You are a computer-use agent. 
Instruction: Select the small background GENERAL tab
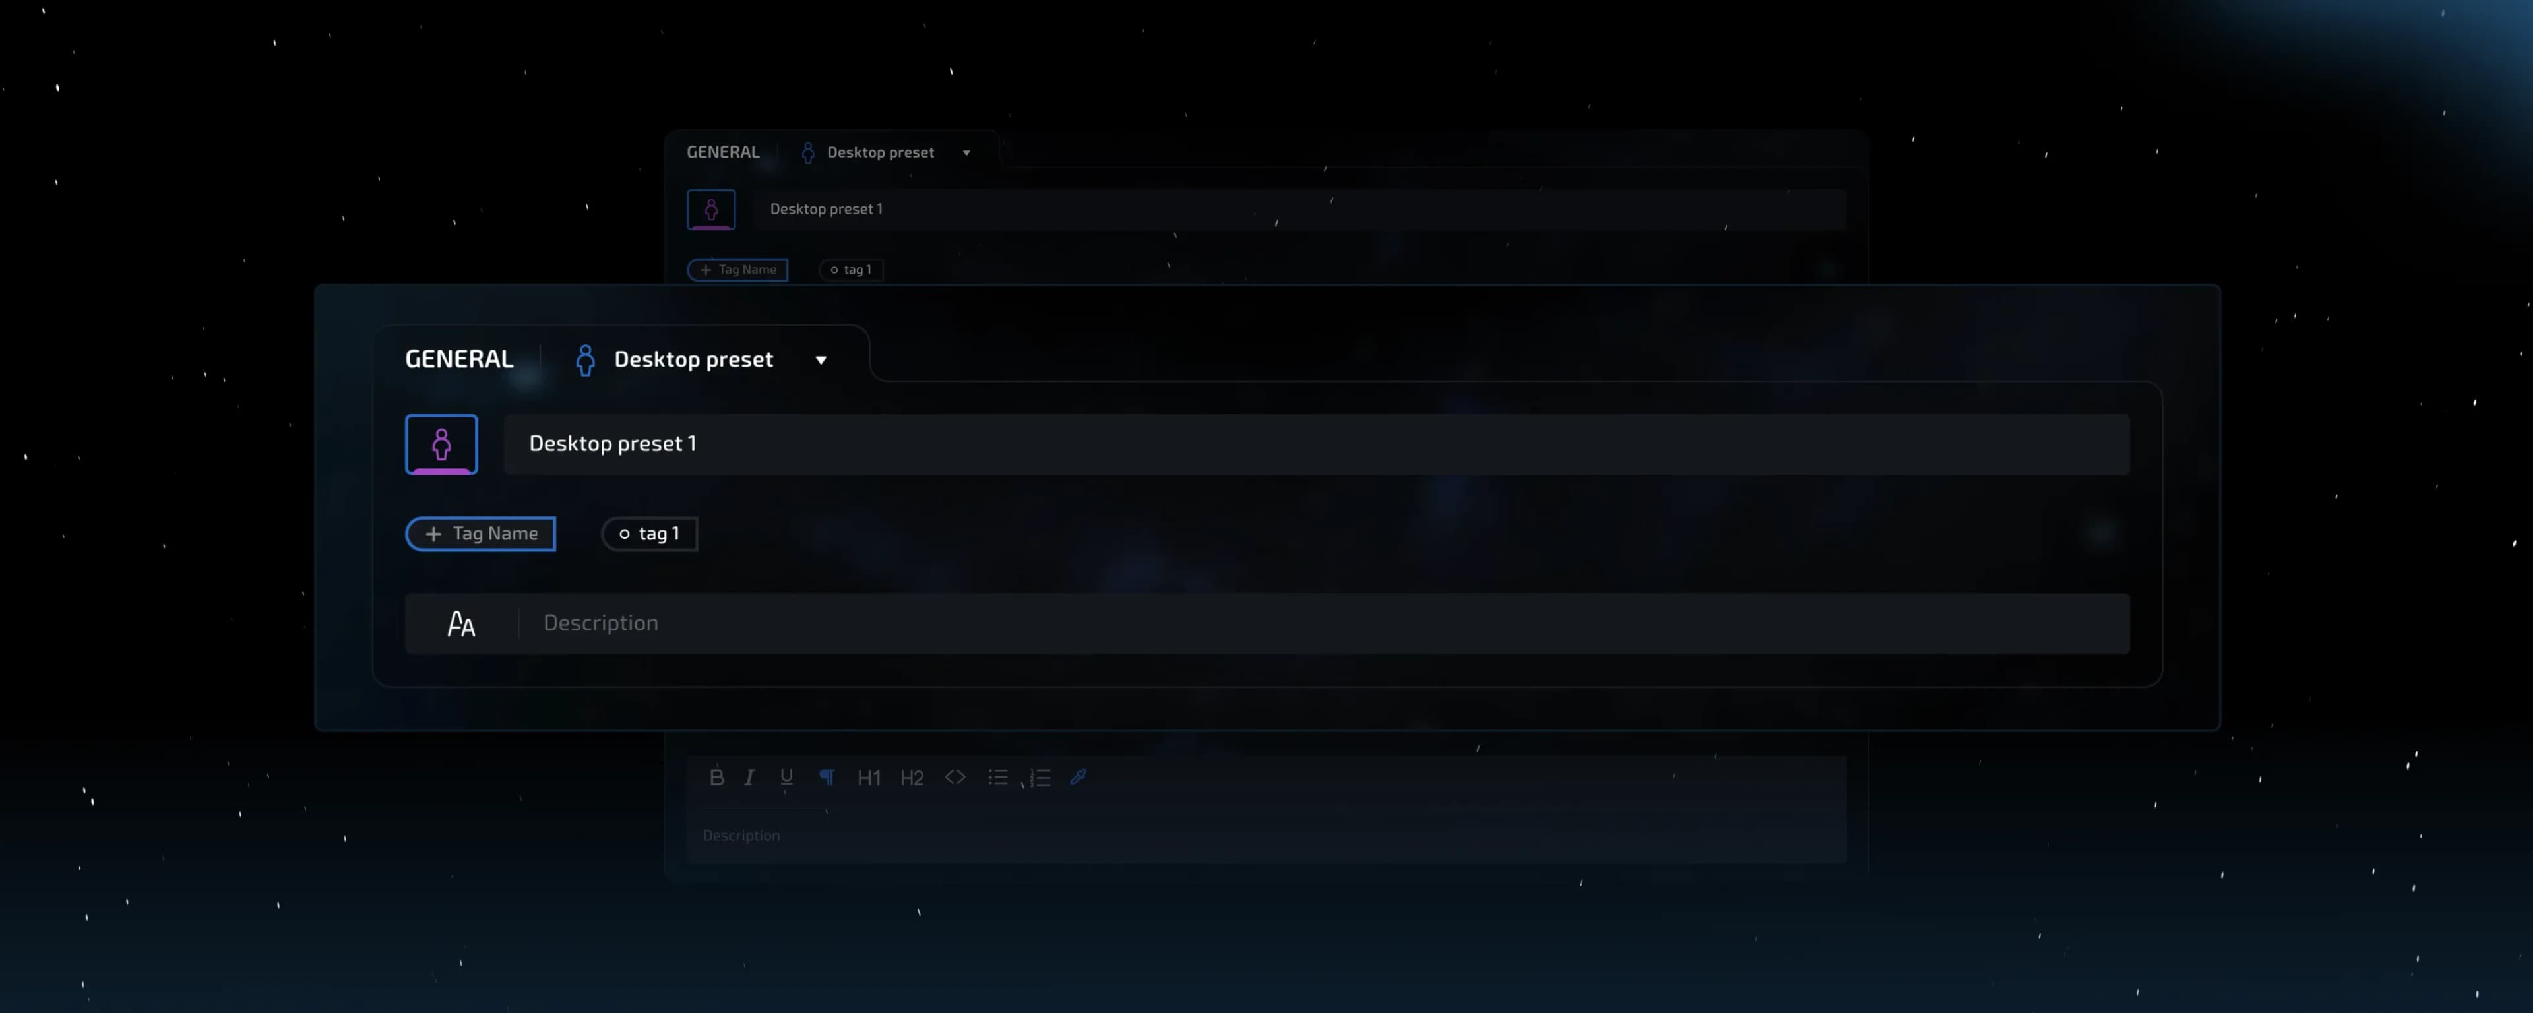723,152
